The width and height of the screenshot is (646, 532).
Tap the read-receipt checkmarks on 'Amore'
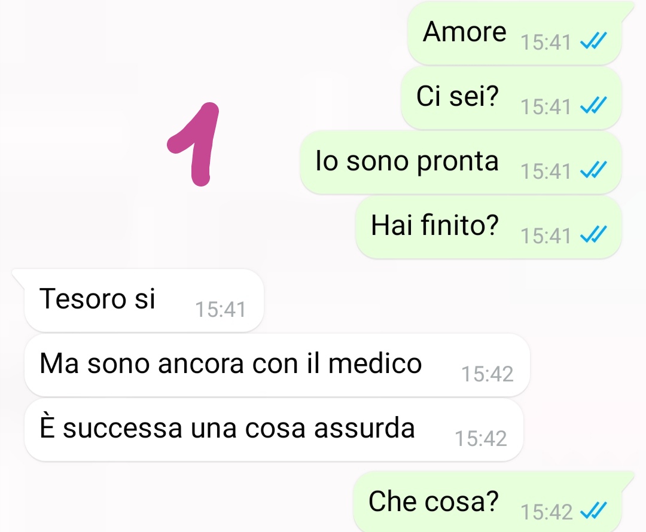pos(593,41)
